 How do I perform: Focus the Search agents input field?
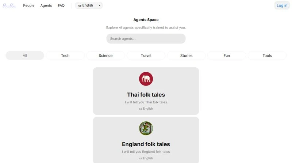click(x=146, y=38)
